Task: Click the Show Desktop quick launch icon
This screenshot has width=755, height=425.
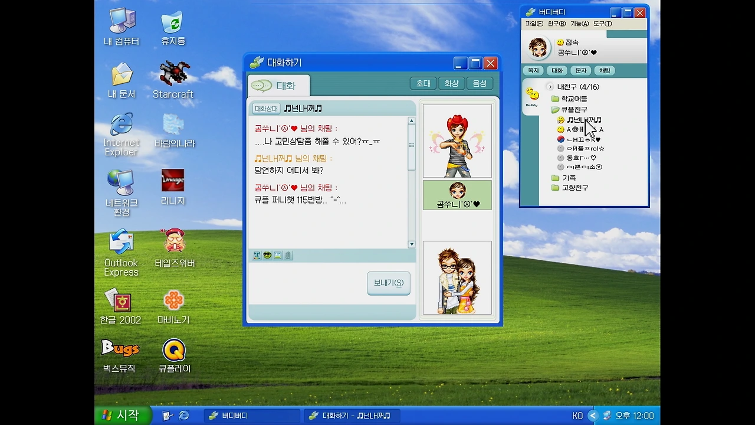Action: pyautogui.click(x=168, y=416)
